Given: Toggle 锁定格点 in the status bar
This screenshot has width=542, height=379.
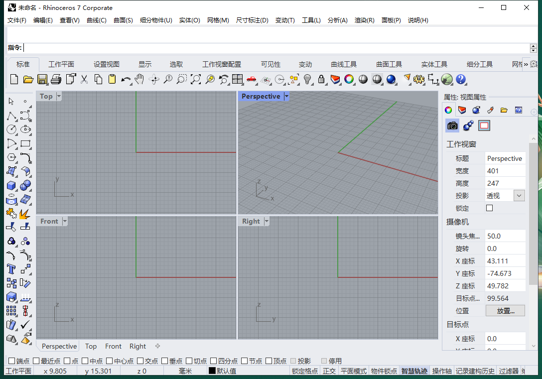Looking at the screenshot, I should (305, 371).
